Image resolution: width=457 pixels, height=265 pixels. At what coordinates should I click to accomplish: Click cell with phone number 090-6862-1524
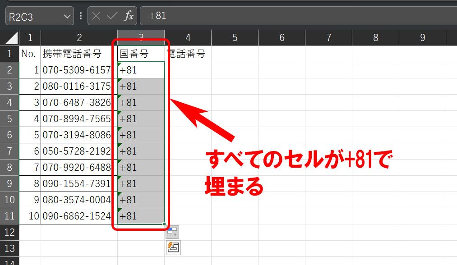[79, 216]
